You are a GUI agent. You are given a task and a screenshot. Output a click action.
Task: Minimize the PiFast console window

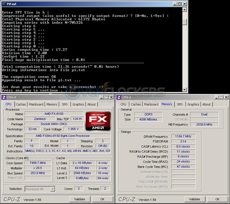click(174, 4)
